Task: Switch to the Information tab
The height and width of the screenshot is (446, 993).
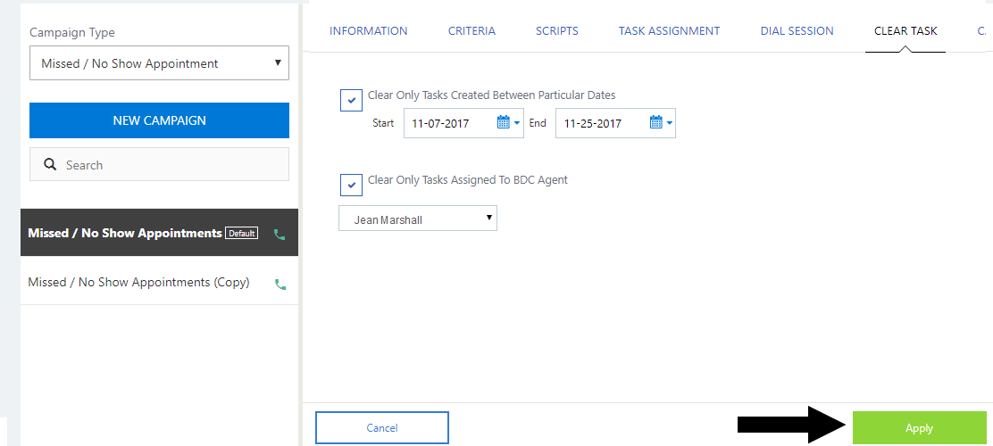Action: tap(369, 30)
